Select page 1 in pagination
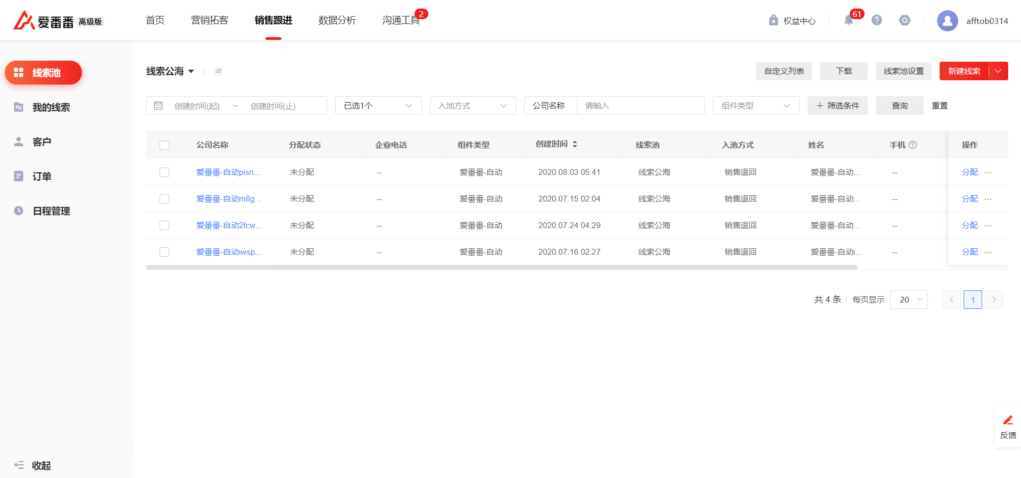 973,300
